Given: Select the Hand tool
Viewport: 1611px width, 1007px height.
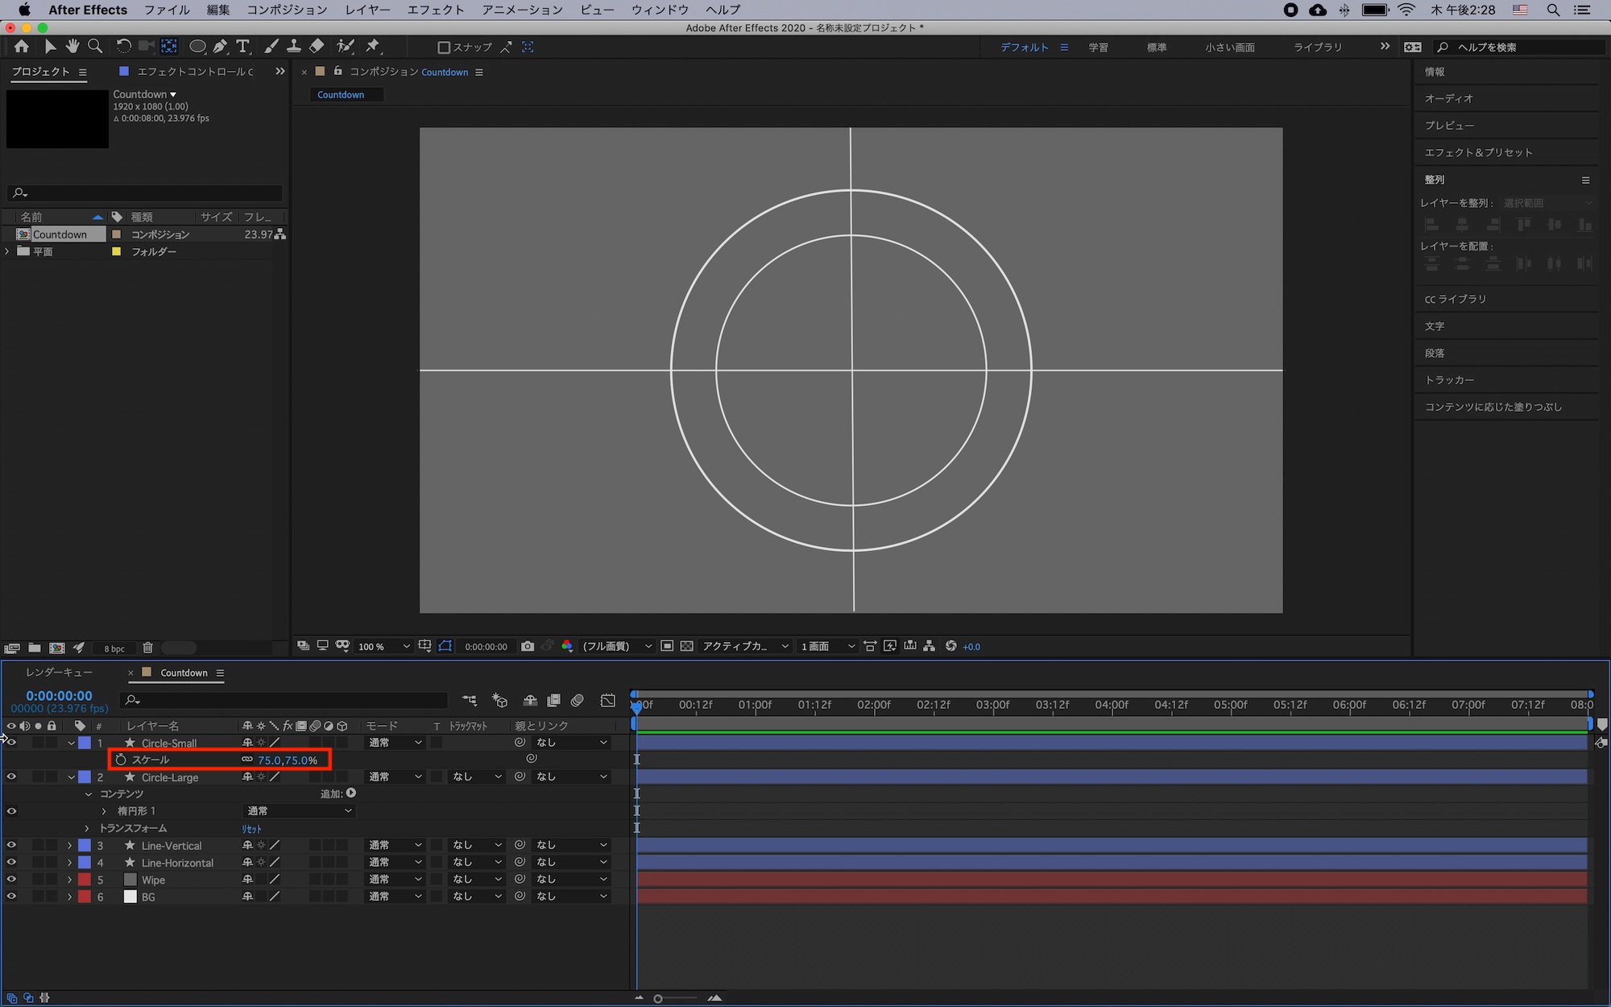Looking at the screenshot, I should [x=72, y=46].
